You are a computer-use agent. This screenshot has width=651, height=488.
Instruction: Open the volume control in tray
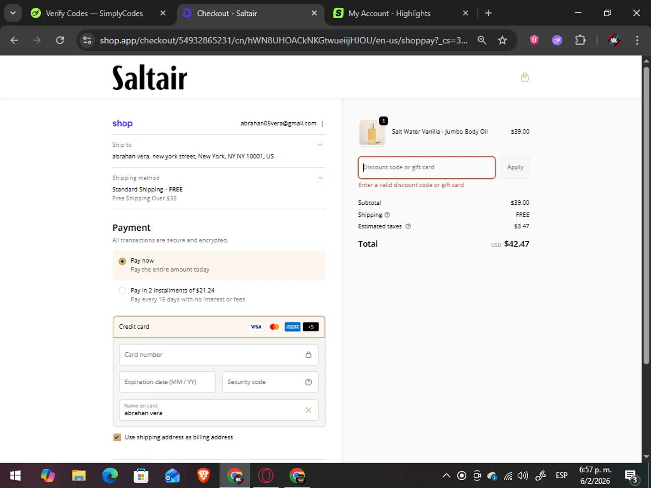(523, 476)
